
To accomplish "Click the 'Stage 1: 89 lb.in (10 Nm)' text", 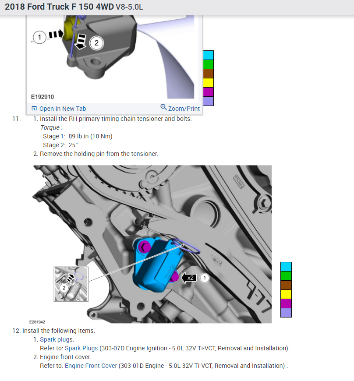I will pyautogui.click(x=78, y=136).
